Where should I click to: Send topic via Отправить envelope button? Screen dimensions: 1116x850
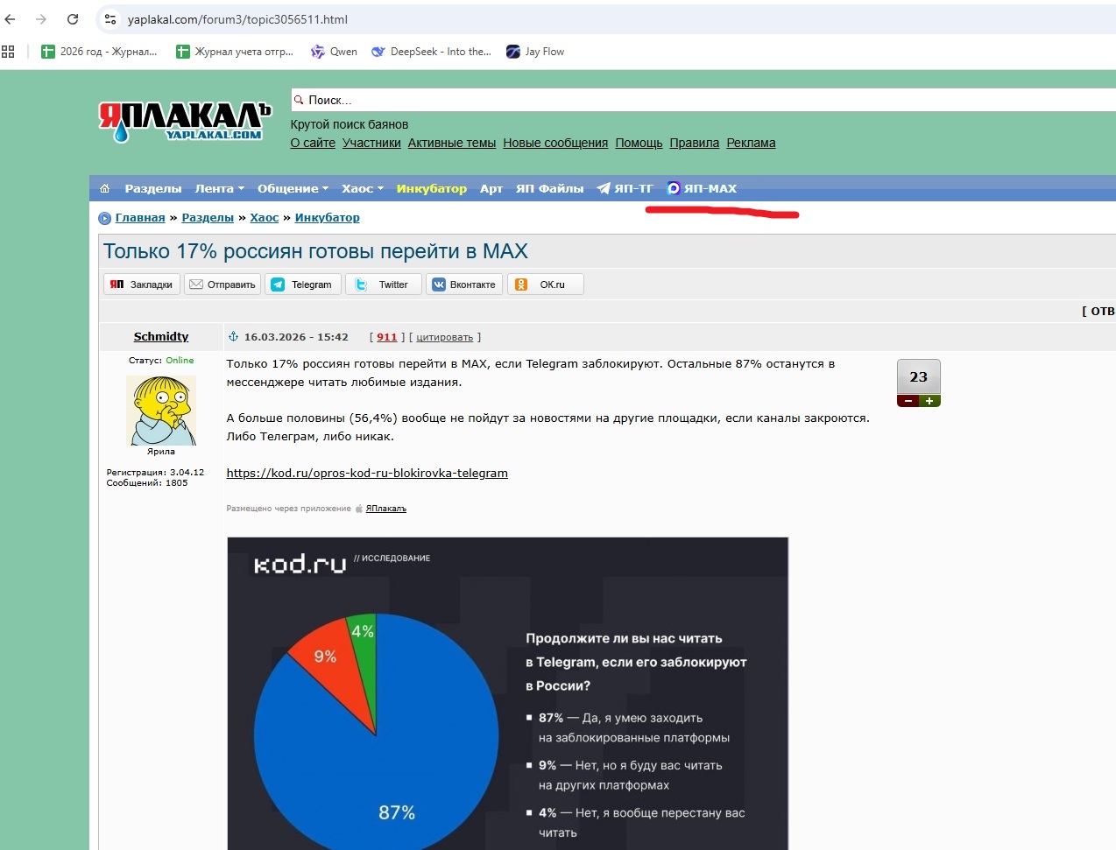coord(222,285)
